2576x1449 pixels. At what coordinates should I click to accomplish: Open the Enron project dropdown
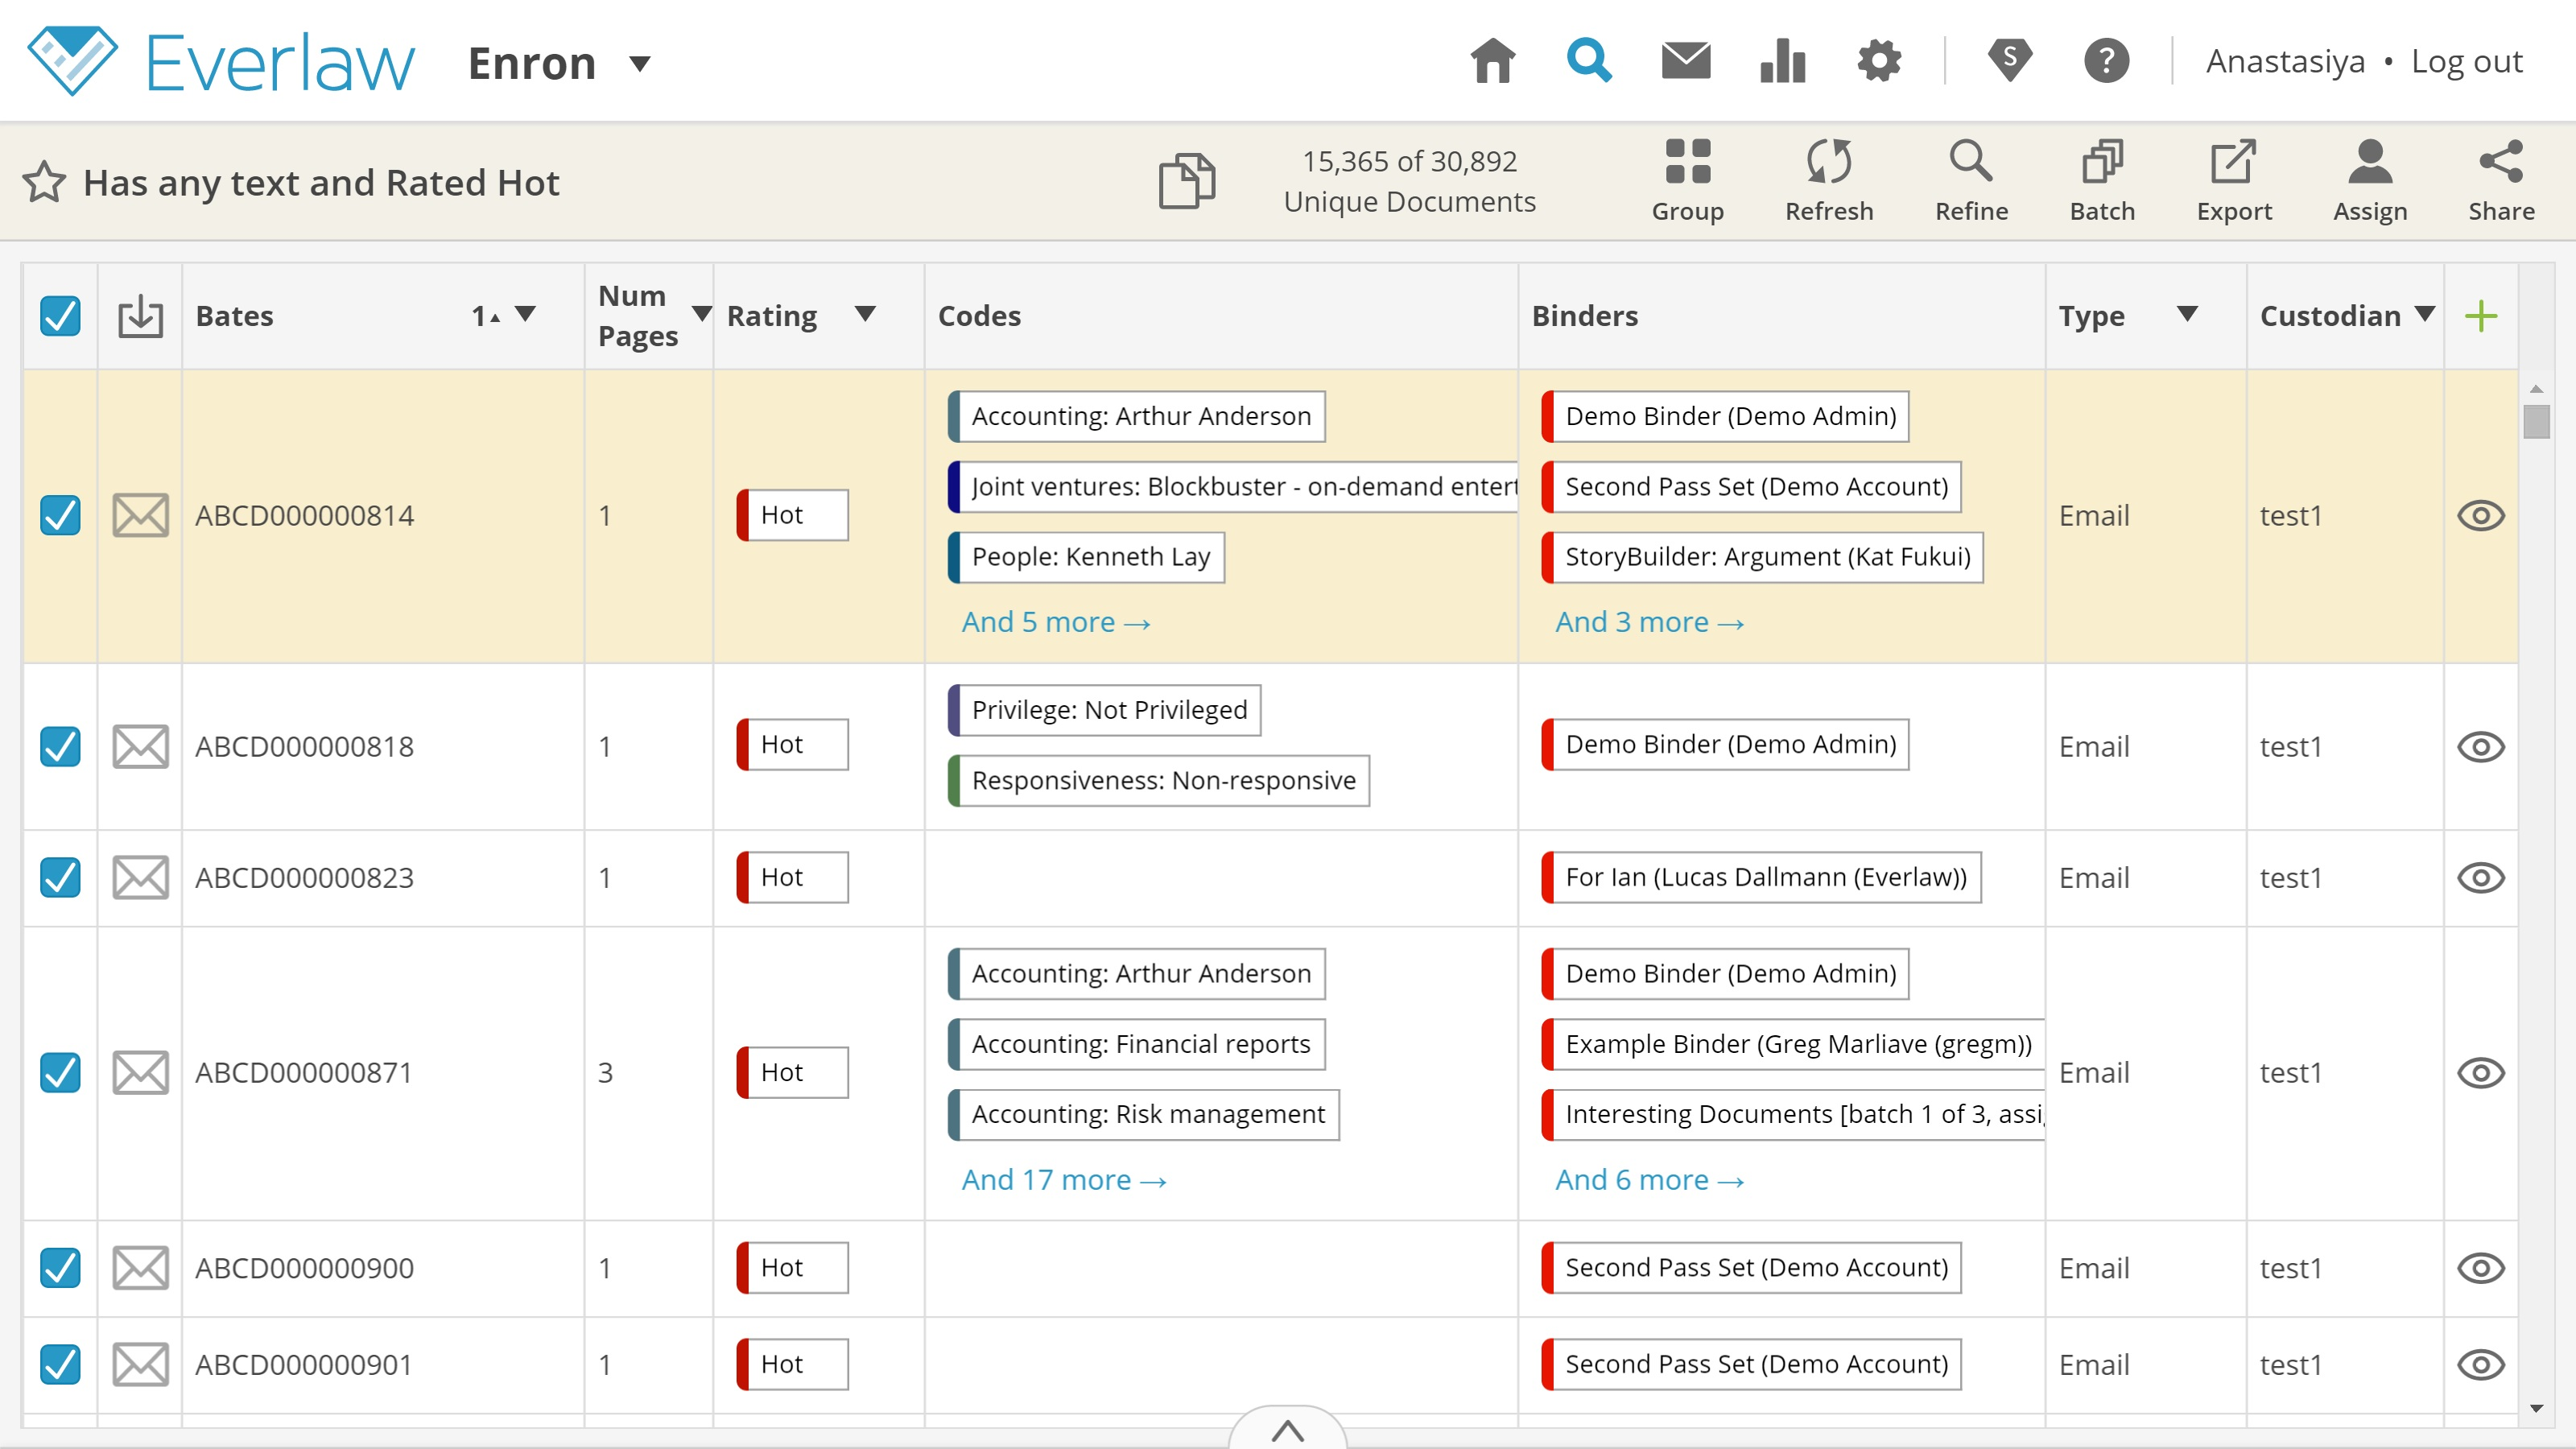[x=641, y=62]
